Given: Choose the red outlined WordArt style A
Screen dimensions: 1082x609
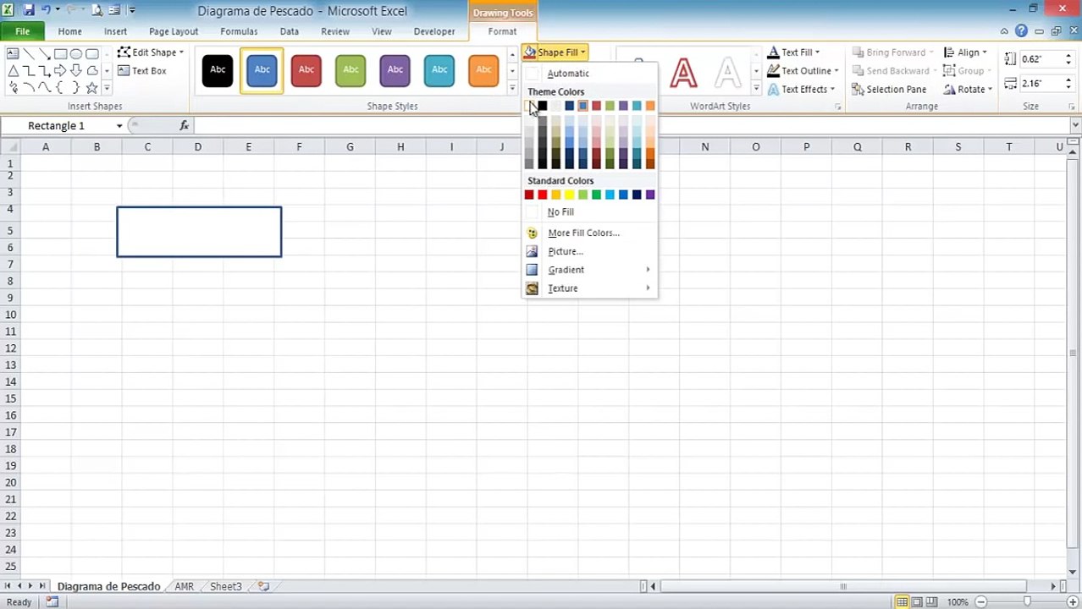Looking at the screenshot, I should (683, 73).
